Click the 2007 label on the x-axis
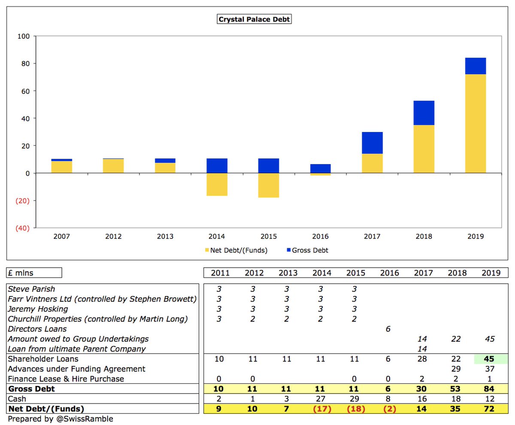Viewport: 515px width, 425px height. tap(62, 236)
